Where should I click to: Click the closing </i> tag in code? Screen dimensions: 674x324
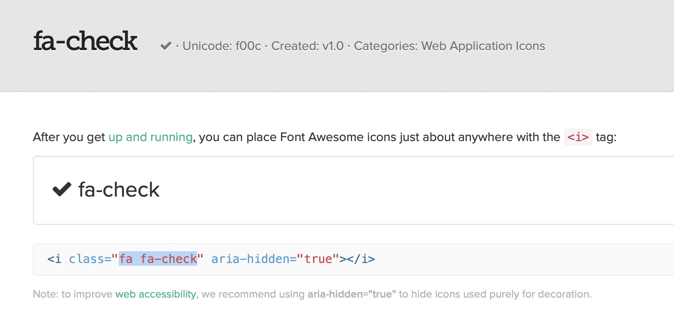[x=361, y=259]
